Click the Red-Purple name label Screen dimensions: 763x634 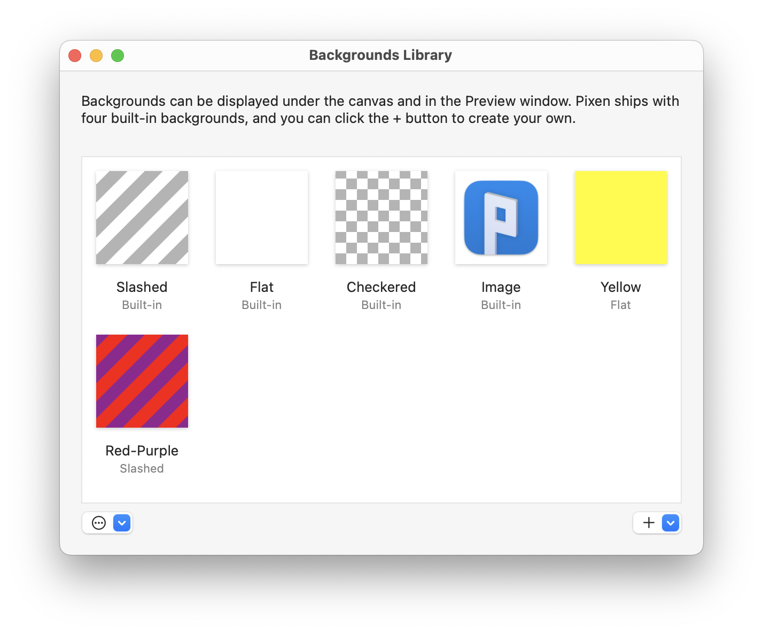[x=142, y=451]
